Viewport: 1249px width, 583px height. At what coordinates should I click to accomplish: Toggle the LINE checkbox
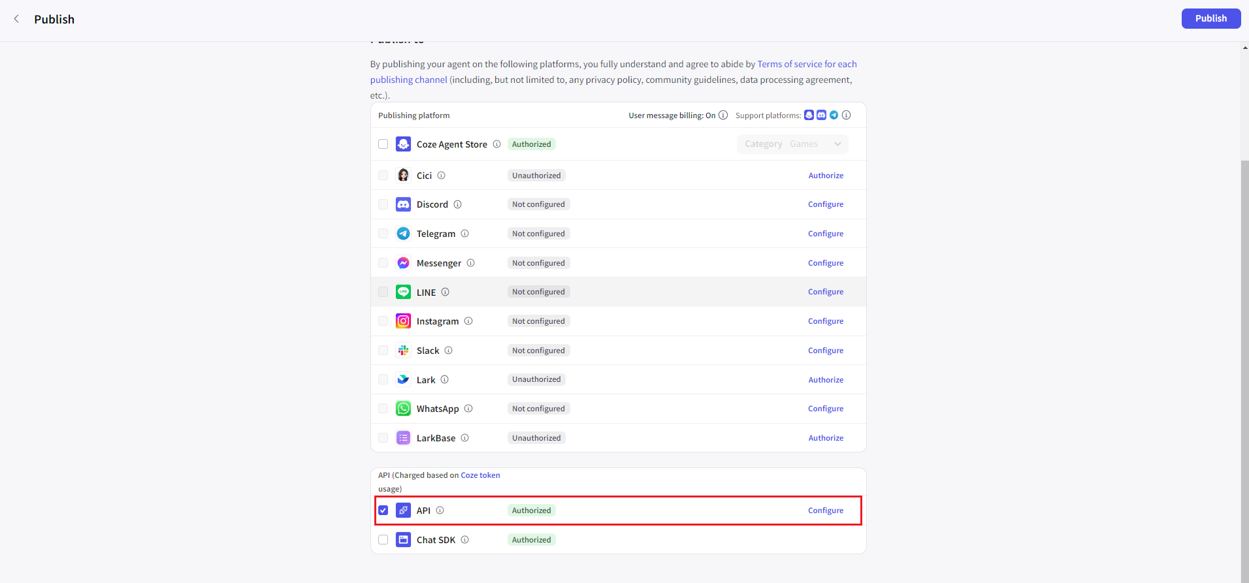click(x=383, y=292)
